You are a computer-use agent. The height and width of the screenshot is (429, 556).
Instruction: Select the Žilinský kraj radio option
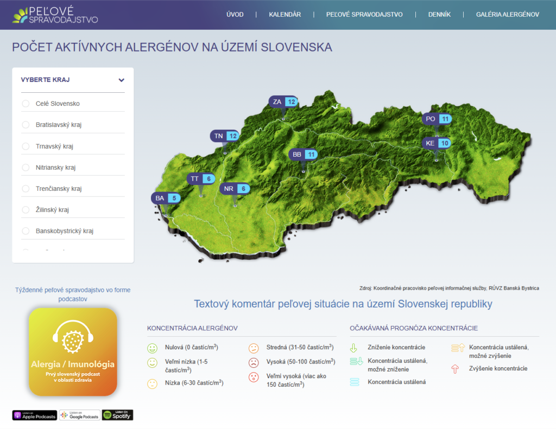click(x=26, y=210)
